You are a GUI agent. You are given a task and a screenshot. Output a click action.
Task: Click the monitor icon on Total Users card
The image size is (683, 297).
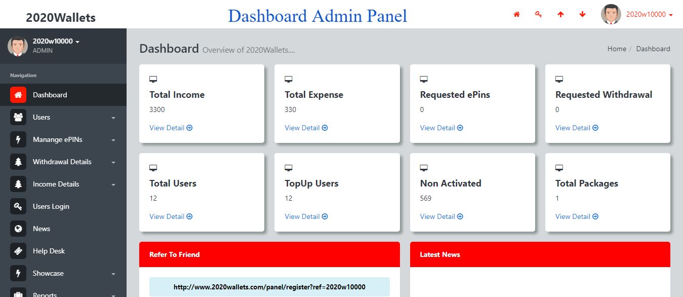pos(153,168)
